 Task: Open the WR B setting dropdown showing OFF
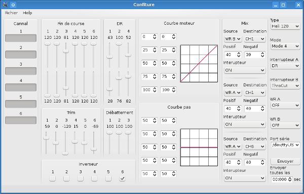pyautogui.click(x=285, y=125)
